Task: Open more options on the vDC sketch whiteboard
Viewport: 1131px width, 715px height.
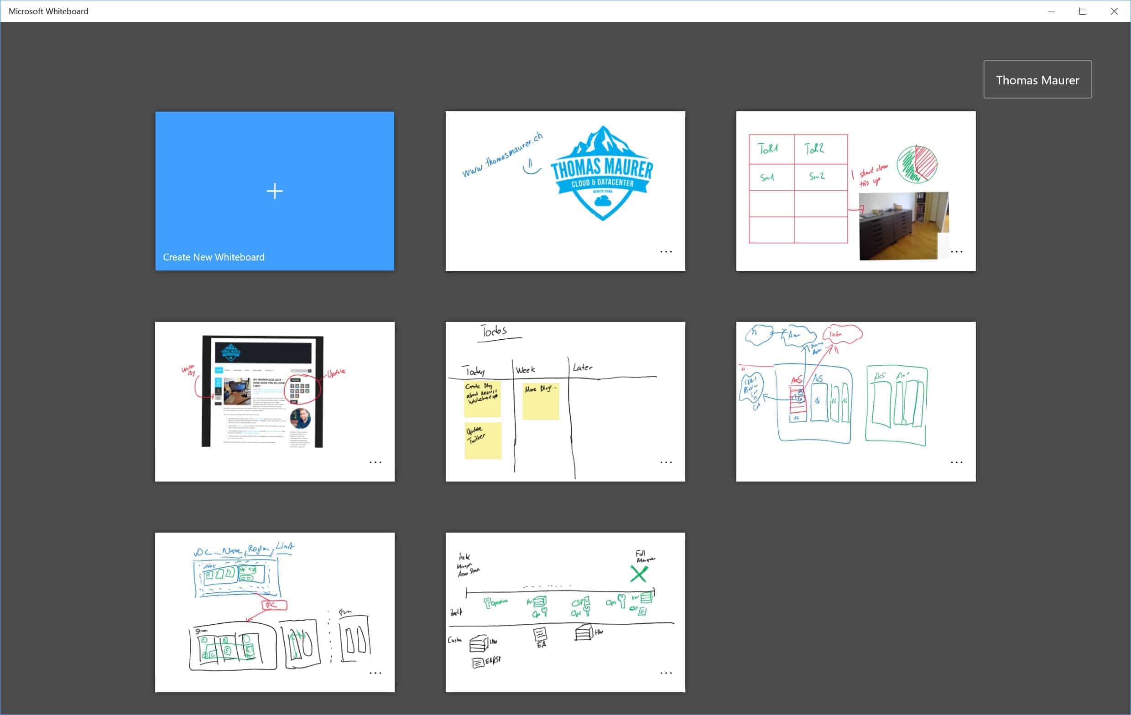Action: point(375,673)
